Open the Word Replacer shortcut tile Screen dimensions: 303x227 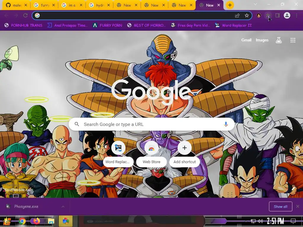click(118, 154)
